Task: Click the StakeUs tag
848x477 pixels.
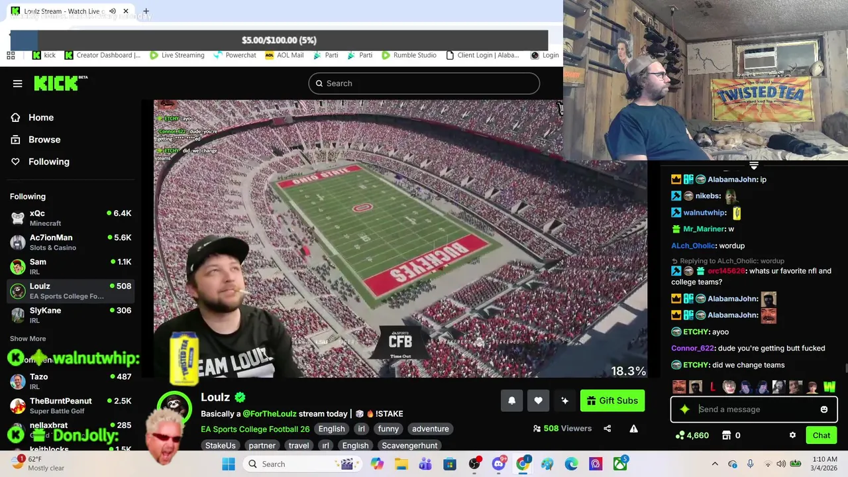Action: tap(221, 445)
